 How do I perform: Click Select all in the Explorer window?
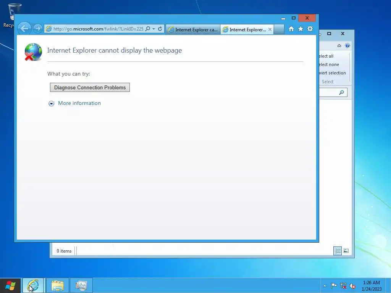coord(326,56)
